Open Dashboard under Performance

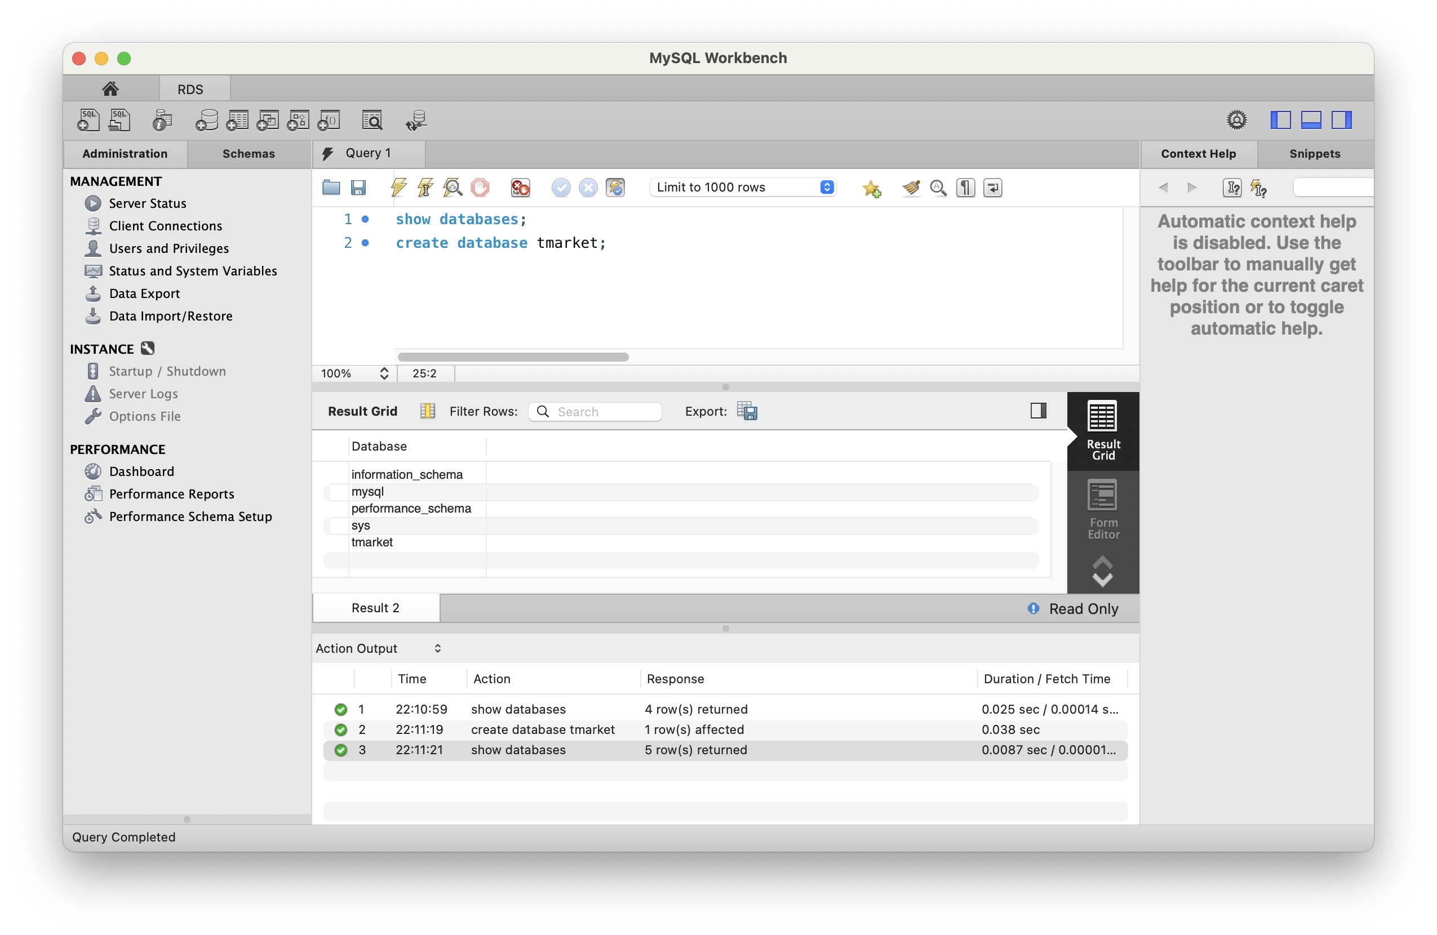pyautogui.click(x=141, y=471)
